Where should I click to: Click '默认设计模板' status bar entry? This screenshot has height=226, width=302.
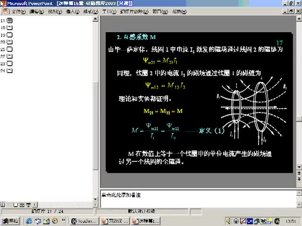(x=142, y=211)
